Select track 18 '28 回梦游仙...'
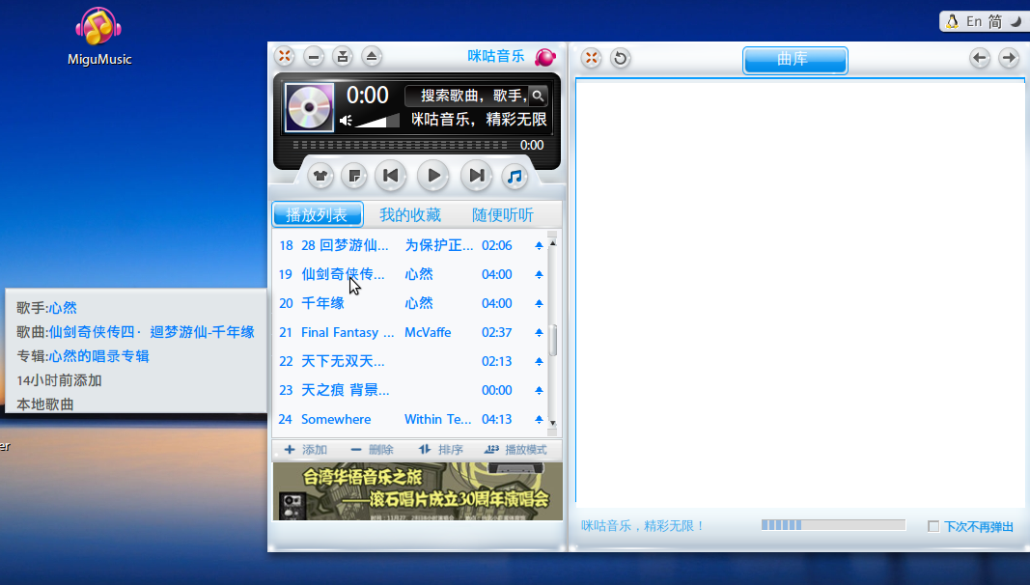This screenshot has height=585, width=1030. 410,245
